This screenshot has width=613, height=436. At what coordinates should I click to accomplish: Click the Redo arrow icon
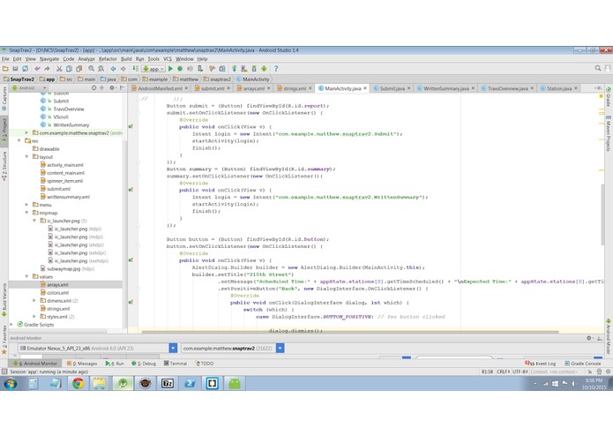click(x=47, y=69)
